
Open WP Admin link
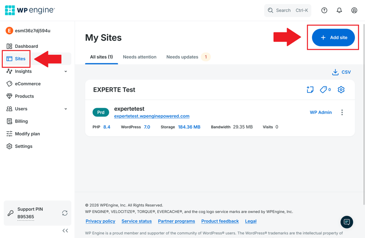point(321,112)
